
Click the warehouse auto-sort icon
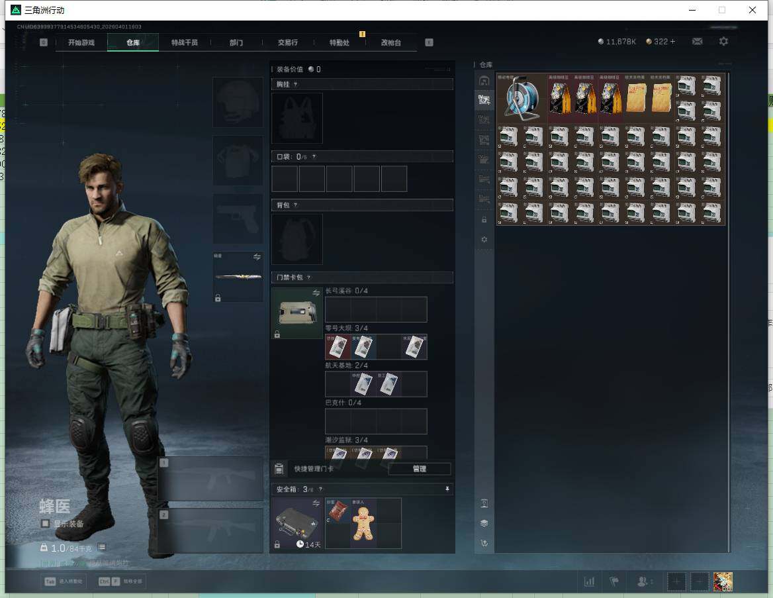(x=484, y=543)
